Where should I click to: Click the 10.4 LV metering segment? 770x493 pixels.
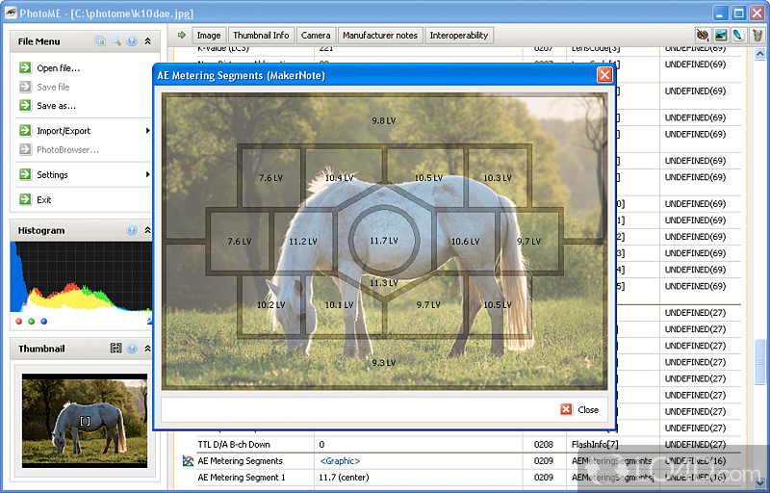click(x=340, y=178)
